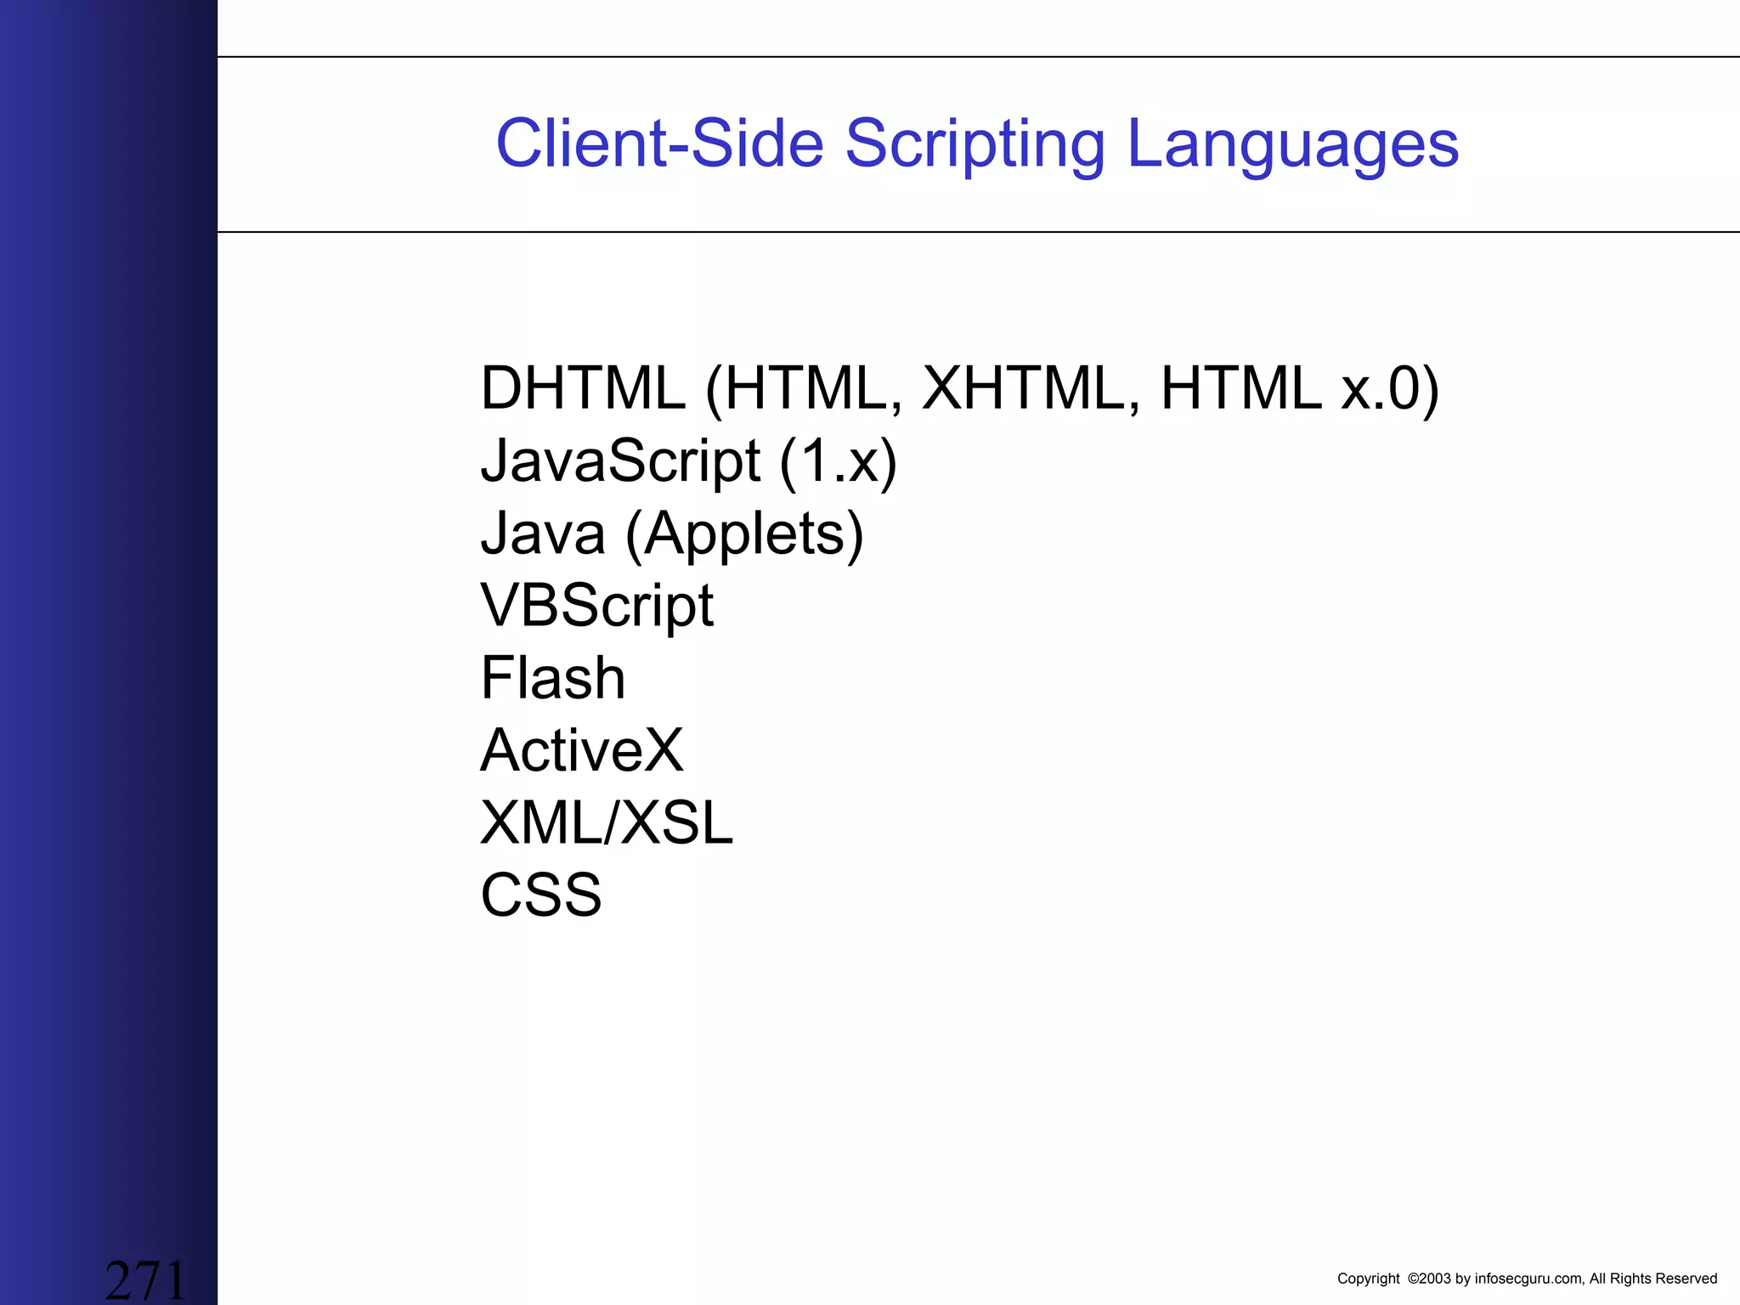Select the 'Java (Applets)' list entry
The height and width of the screenshot is (1305, 1740).
click(x=672, y=534)
